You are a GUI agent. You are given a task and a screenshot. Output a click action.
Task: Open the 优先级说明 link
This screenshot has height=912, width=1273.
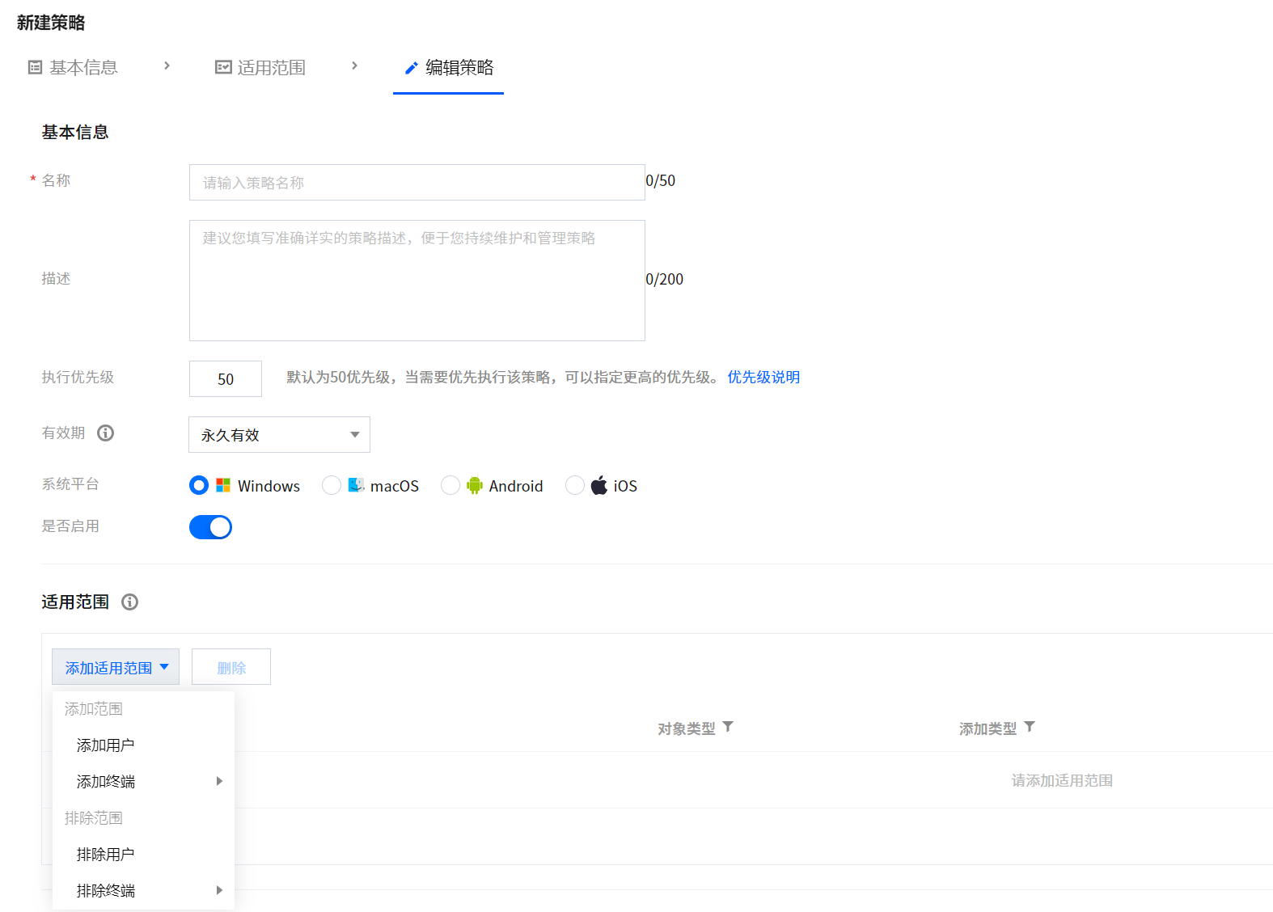pyautogui.click(x=763, y=378)
